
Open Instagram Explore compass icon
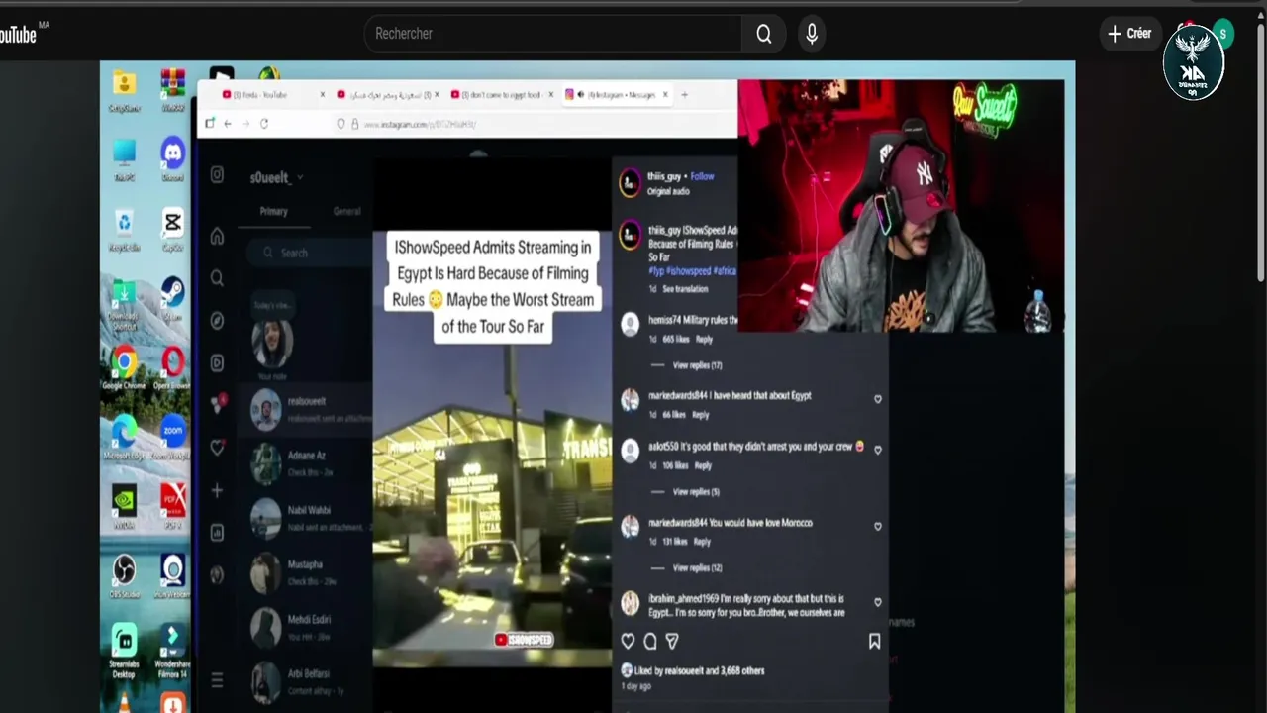217,321
